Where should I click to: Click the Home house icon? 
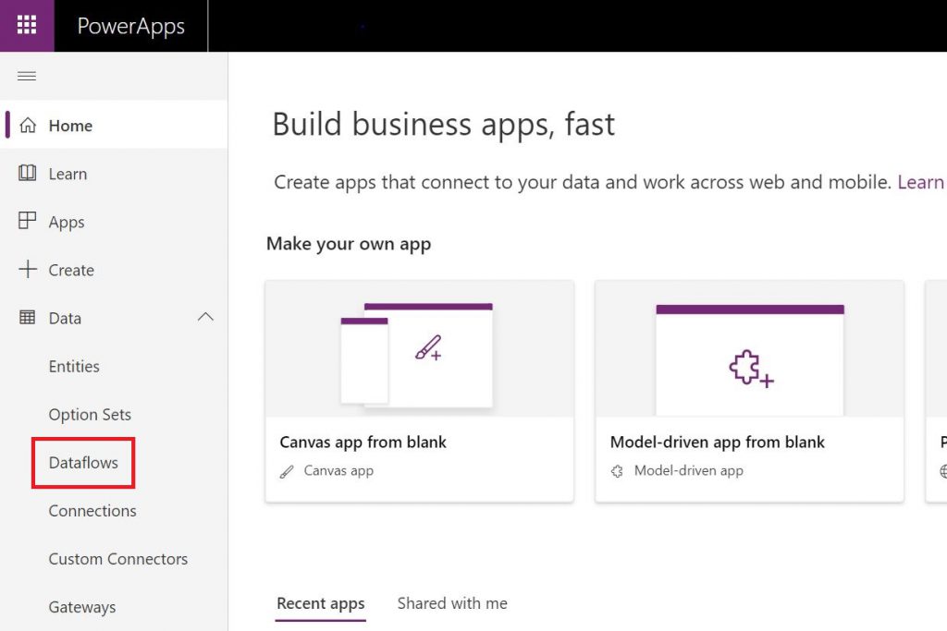pos(28,125)
